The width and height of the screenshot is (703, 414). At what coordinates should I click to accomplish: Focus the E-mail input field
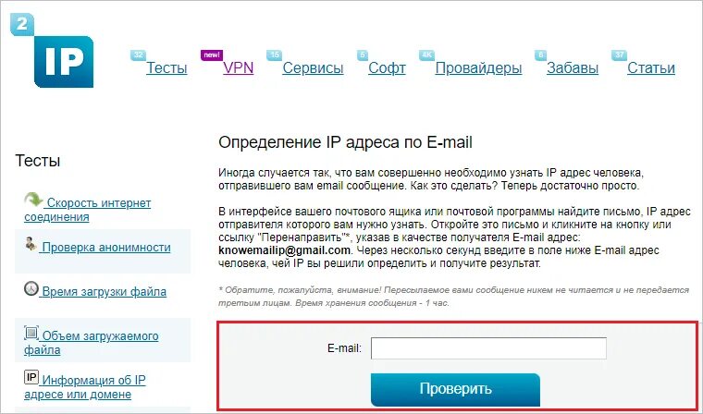pos(488,348)
